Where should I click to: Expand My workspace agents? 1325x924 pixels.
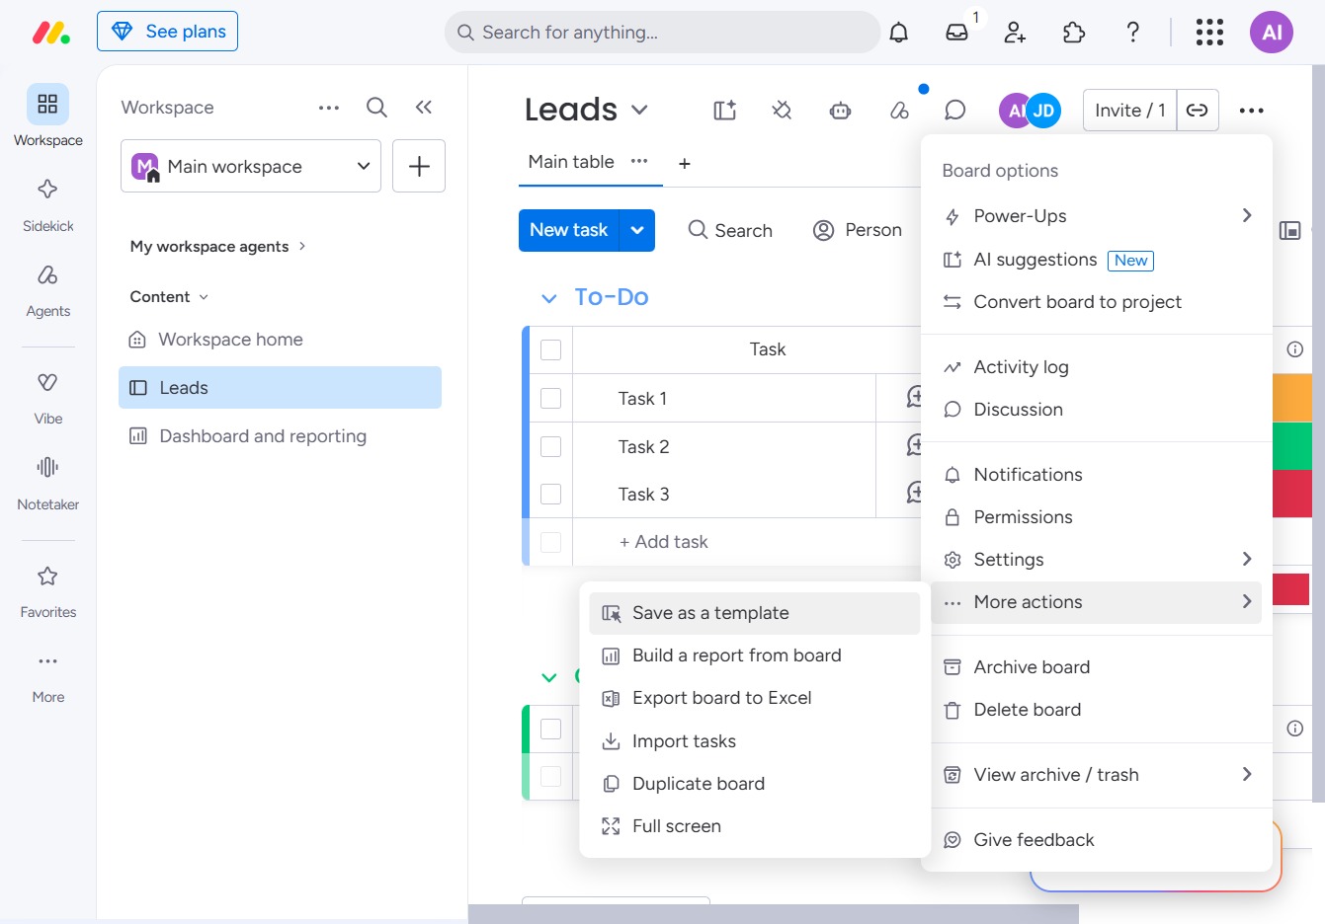[217, 247]
